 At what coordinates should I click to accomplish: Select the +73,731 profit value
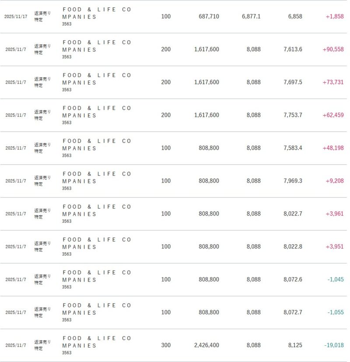333,82
